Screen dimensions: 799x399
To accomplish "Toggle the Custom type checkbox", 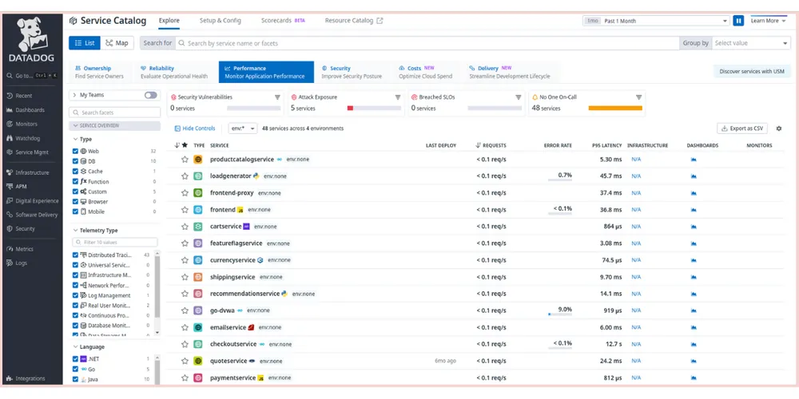I will (x=75, y=192).
